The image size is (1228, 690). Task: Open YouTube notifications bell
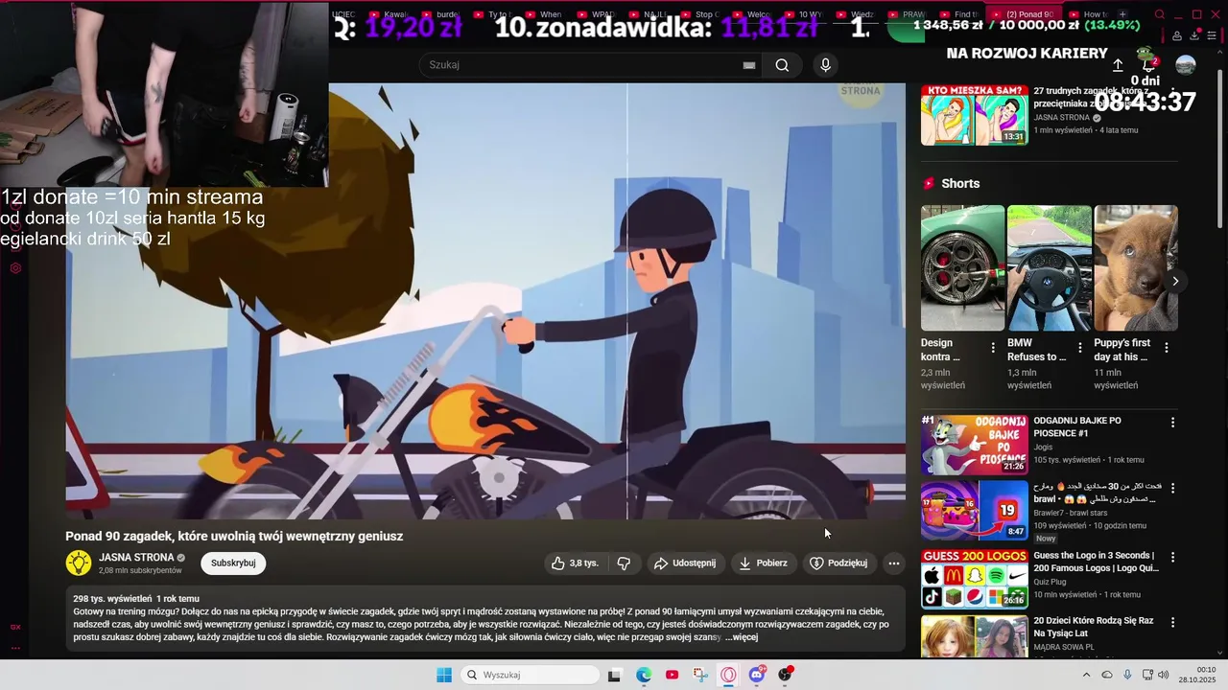[1148, 64]
